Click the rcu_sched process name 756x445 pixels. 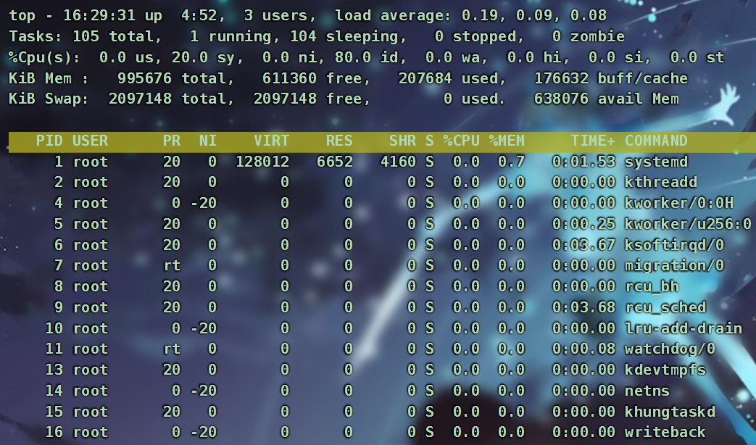[665, 307]
